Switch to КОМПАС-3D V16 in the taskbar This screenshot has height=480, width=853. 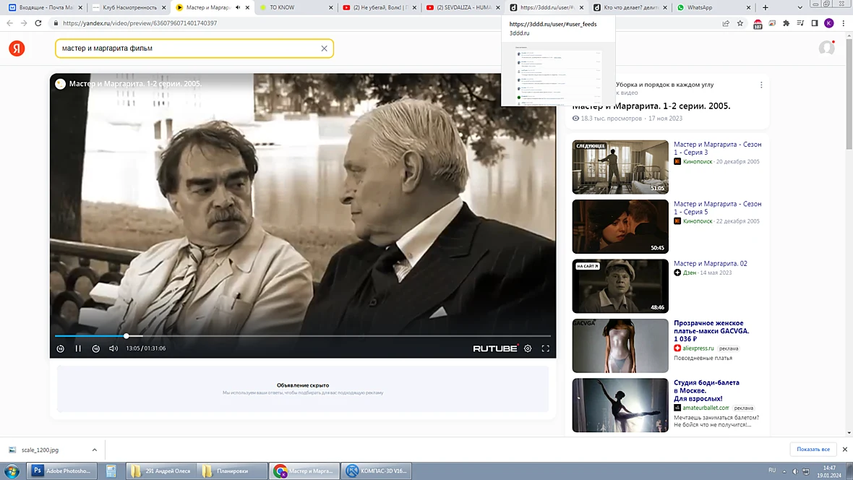click(x=376, y=471)
